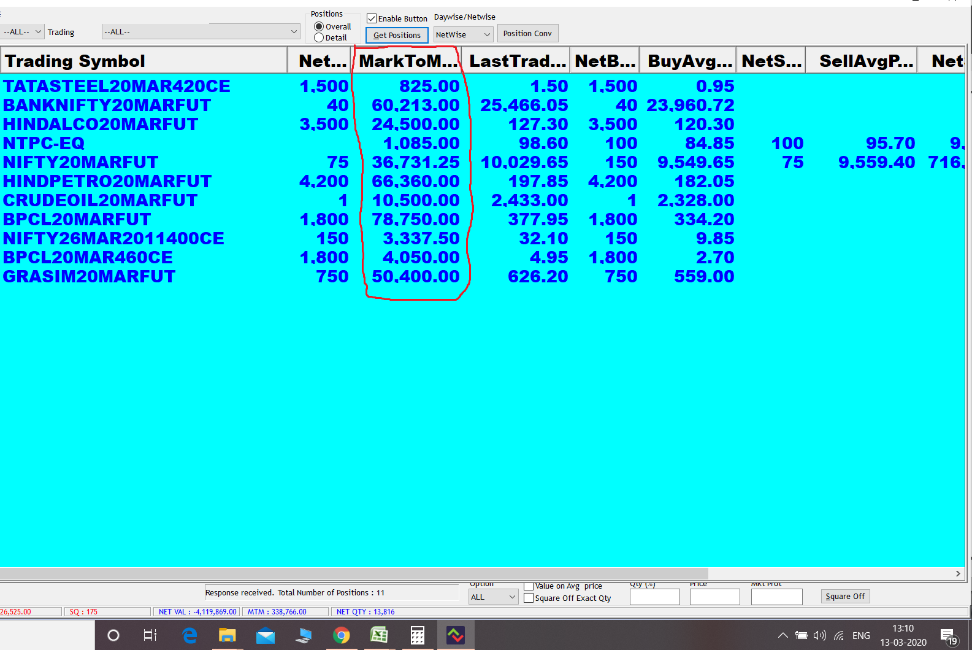Screen dimensions: 972x650
Task: Open Option ALL dropdown
Action: coord(494,597)
